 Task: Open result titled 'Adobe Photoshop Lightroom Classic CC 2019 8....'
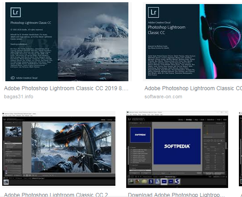pyautogui.click(x=66, y=88)
